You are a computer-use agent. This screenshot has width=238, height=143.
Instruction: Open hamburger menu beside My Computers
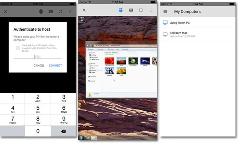click(x=166, y=12)
